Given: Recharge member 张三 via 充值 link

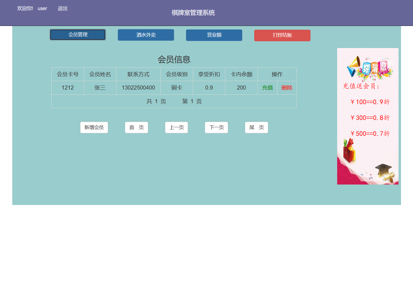Looking at the screenshot, I should click(267, 88).
